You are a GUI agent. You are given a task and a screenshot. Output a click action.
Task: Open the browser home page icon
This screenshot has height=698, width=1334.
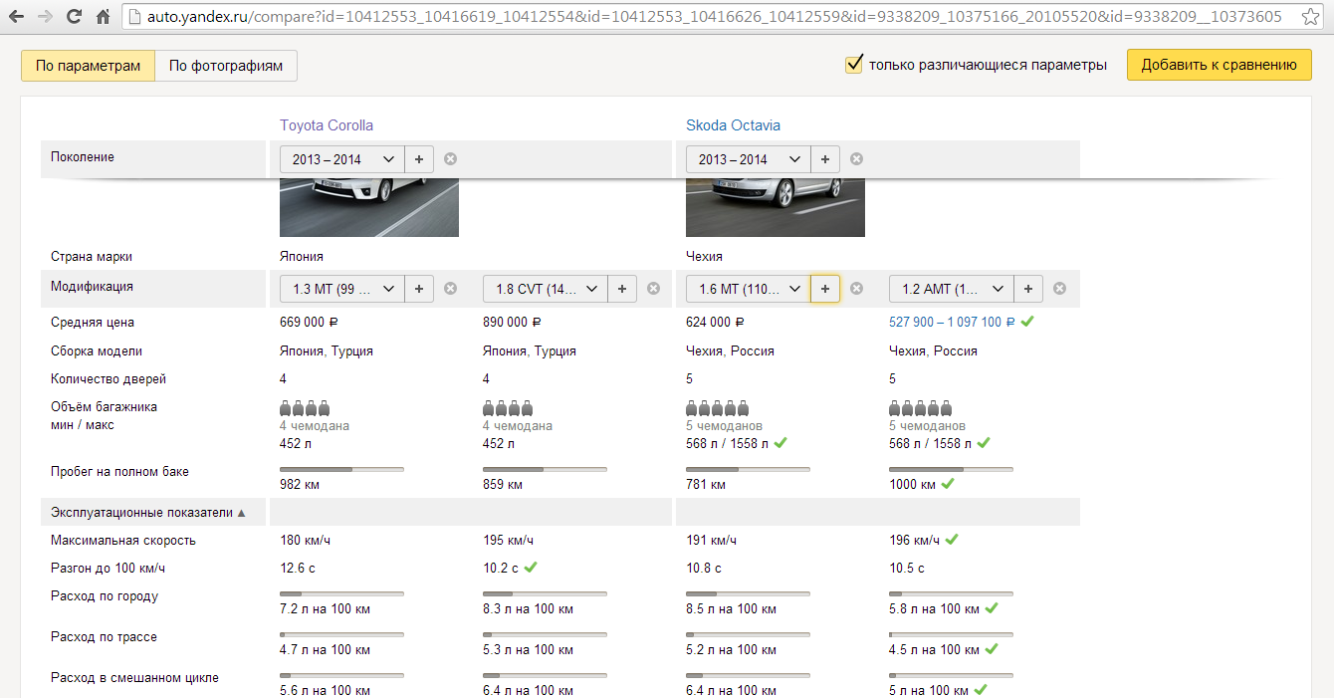103,17
